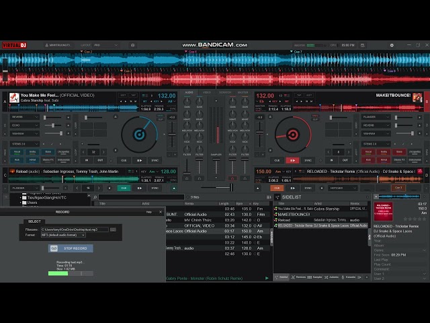Click SYNC button on deck A

[x=155, y=160]
